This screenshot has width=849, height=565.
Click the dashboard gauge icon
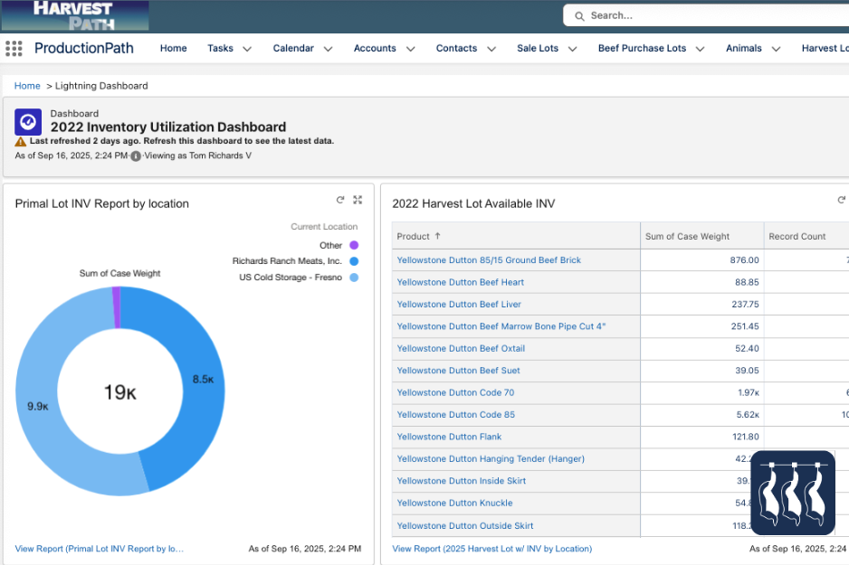coord(28,122)
